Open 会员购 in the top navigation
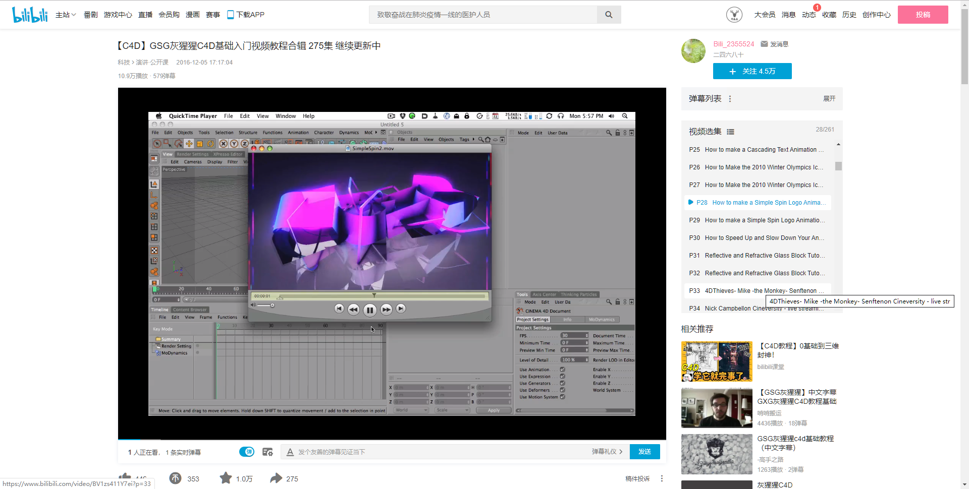This screenshot has height=489, width=969. (x=169, y=15)
